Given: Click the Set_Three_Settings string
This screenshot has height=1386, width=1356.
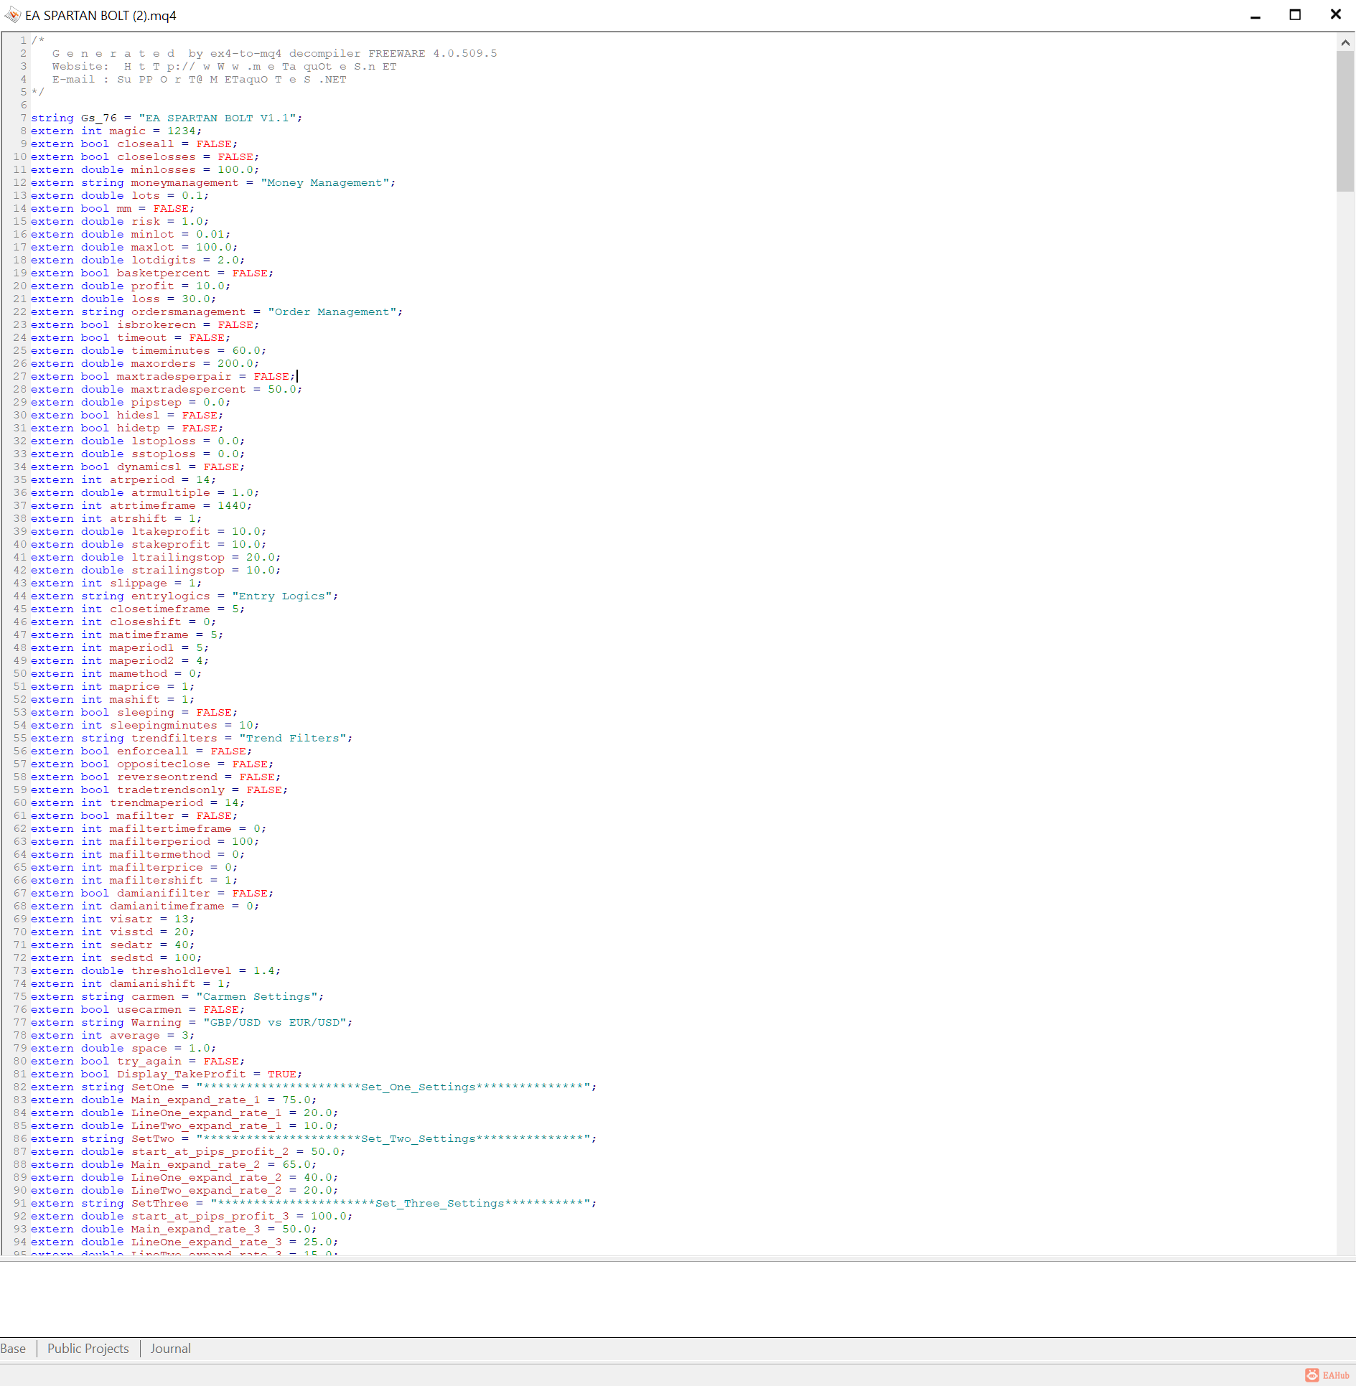Looking at the screenshot, I should click(401, 1204).
